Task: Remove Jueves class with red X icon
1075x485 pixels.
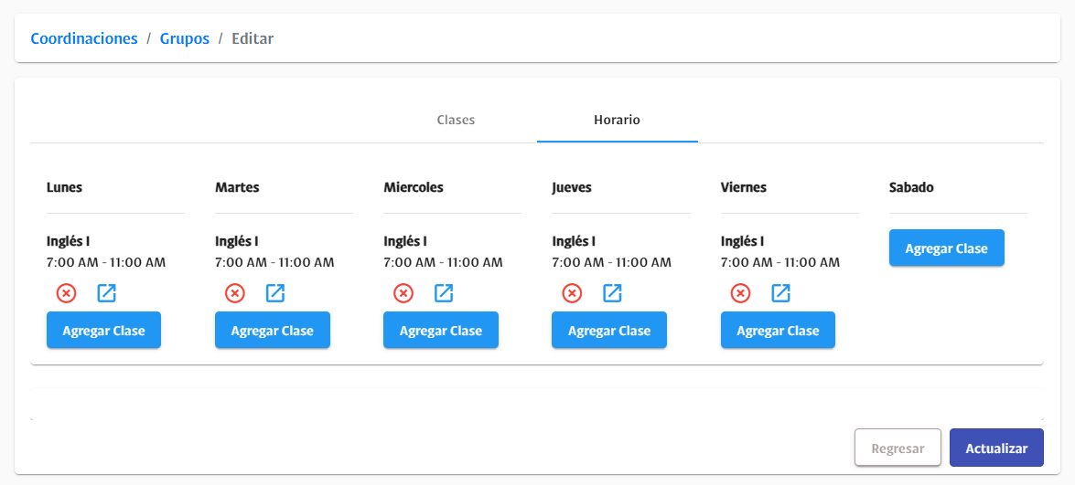Action: tap(573, 293)
